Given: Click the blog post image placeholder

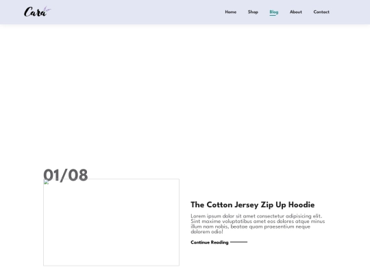Looking at the screenshot, I should 111,222.
